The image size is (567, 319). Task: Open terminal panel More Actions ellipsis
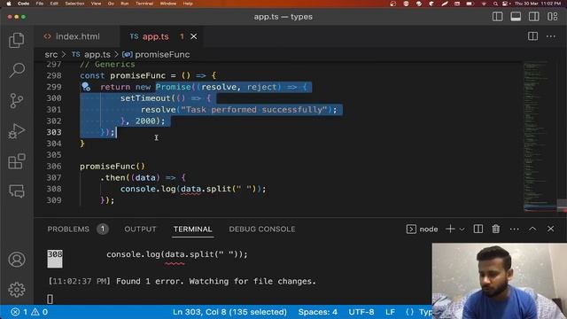point(514,229)
